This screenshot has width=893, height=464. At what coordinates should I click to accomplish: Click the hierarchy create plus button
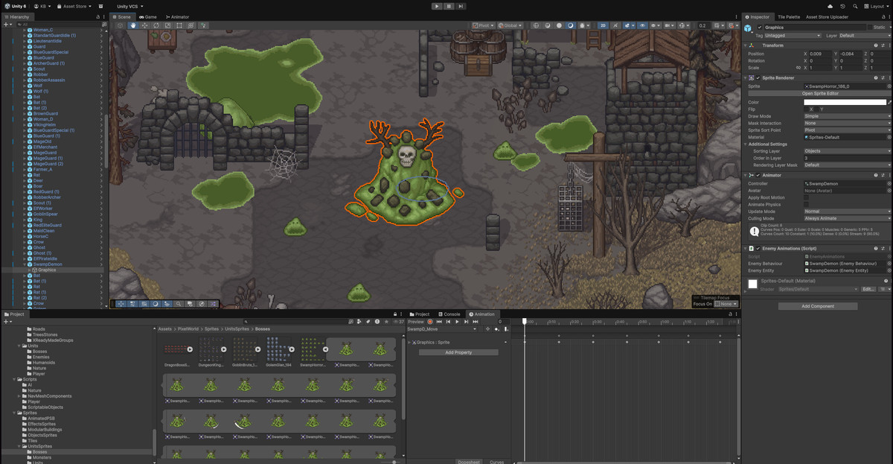click(x=6, y=24)
